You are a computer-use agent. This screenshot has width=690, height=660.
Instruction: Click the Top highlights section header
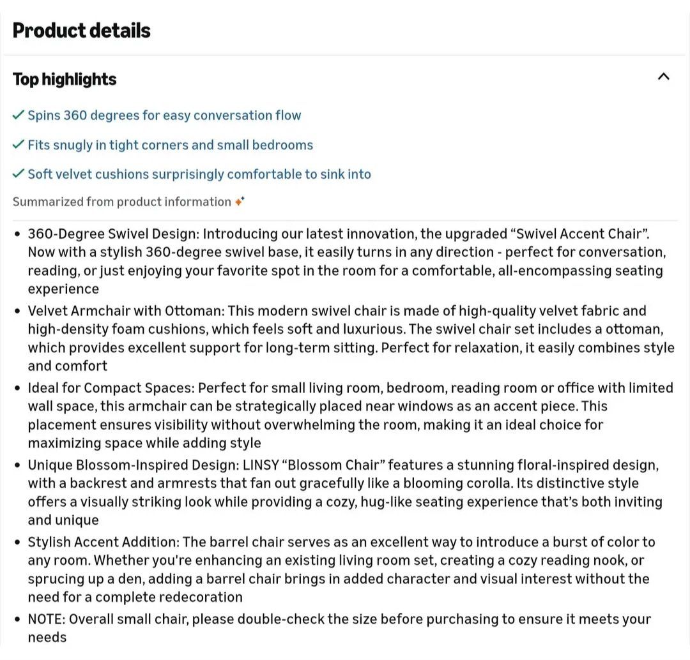tap(65, 79)
